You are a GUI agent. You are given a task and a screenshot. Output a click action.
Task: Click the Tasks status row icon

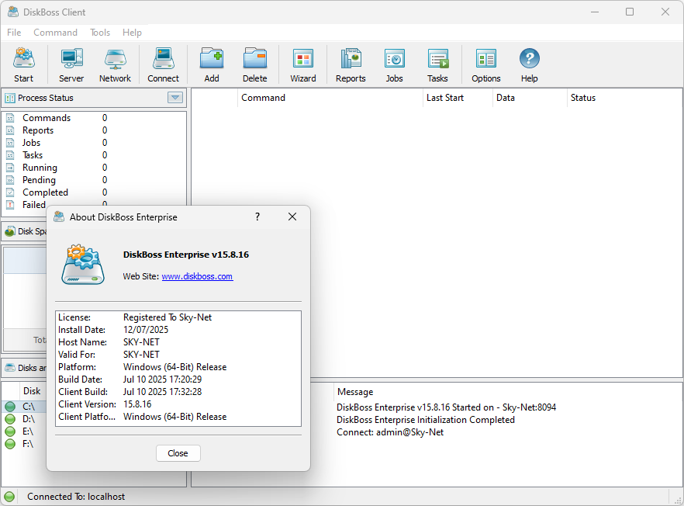[x=10, y=155]
